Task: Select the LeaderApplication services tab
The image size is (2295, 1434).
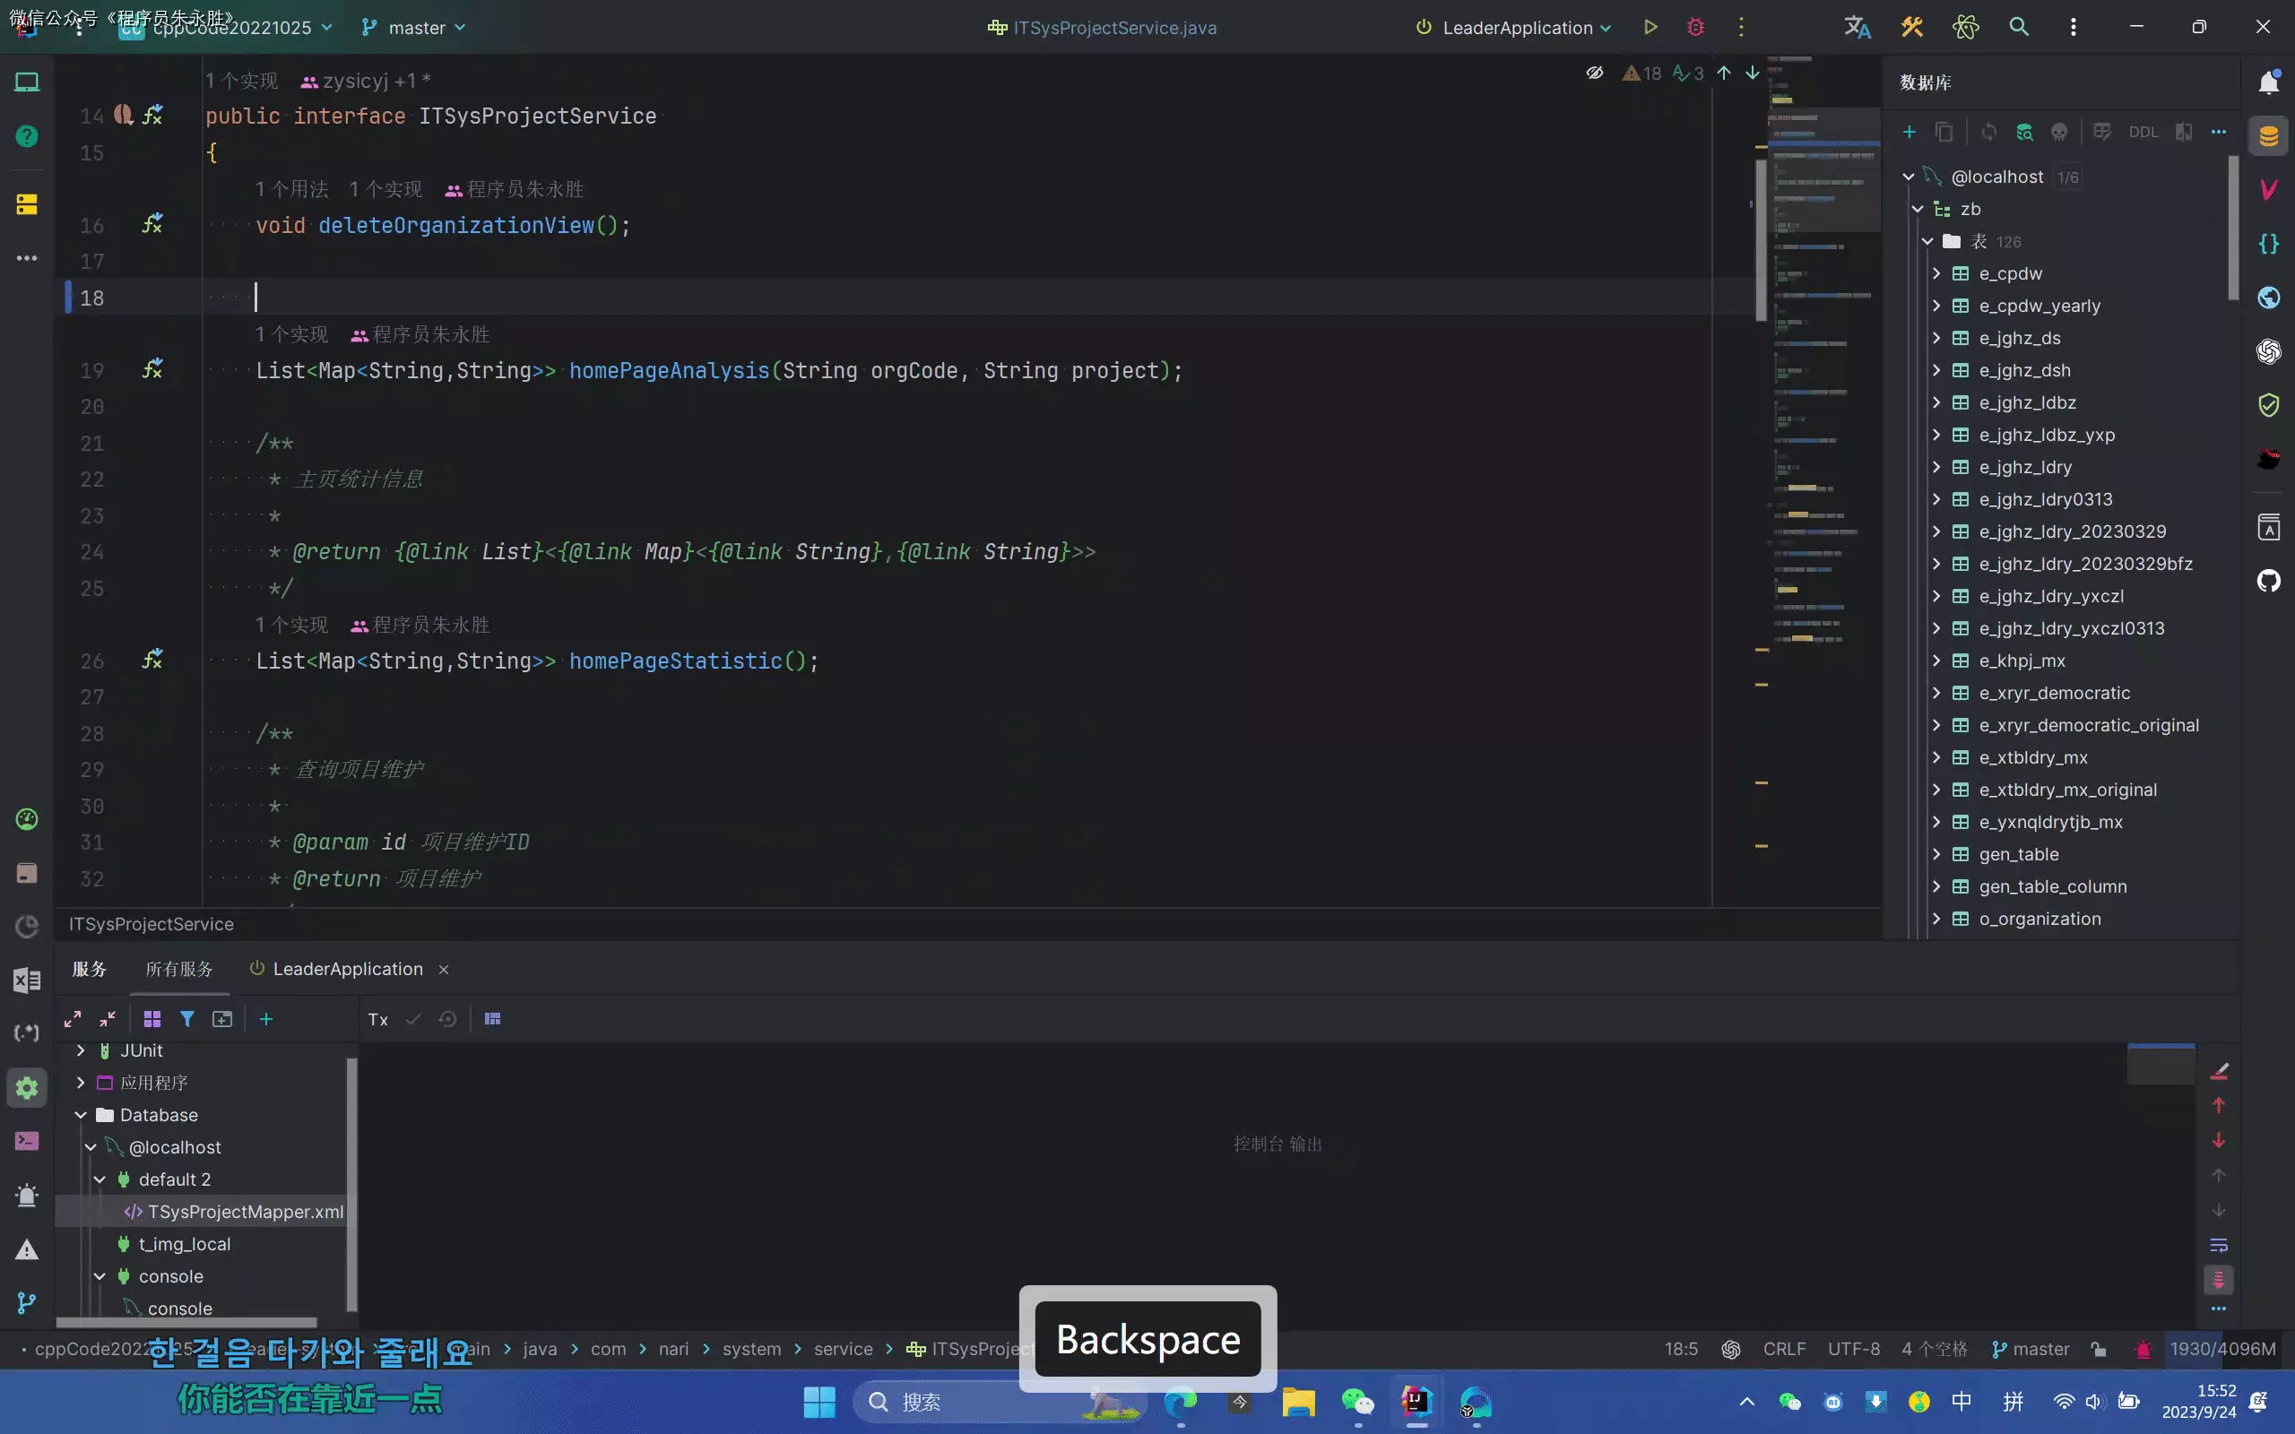Action: (x=346, y=968)
